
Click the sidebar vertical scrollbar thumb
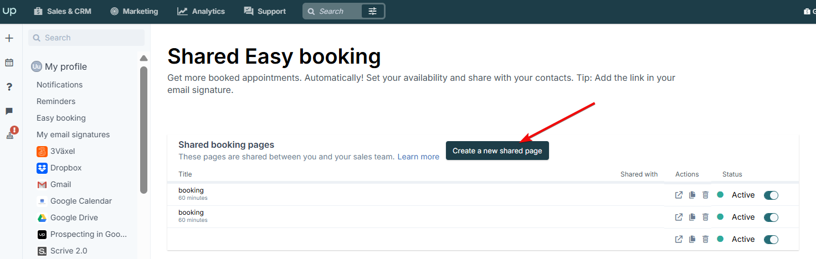click(144, 130)
